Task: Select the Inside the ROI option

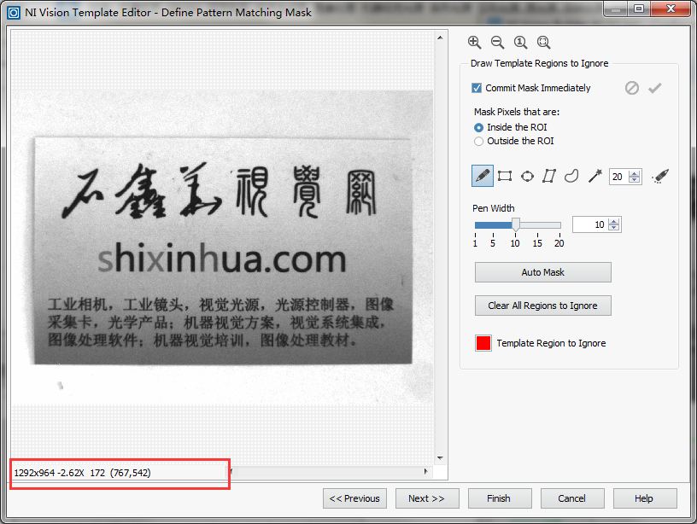Action: (479, 127)
